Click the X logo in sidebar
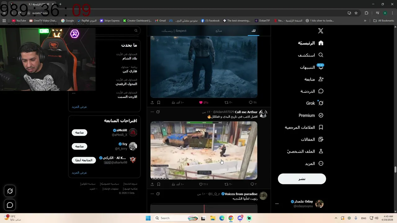The width and height of the screenshot is (397, 223). 321,31
